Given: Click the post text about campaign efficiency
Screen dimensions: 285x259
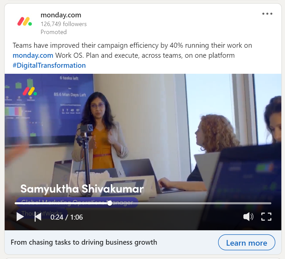Looking at the screenshot, I should (132, 50).
